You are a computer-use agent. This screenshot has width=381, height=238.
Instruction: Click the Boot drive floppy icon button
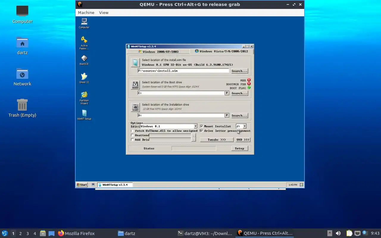135,85
